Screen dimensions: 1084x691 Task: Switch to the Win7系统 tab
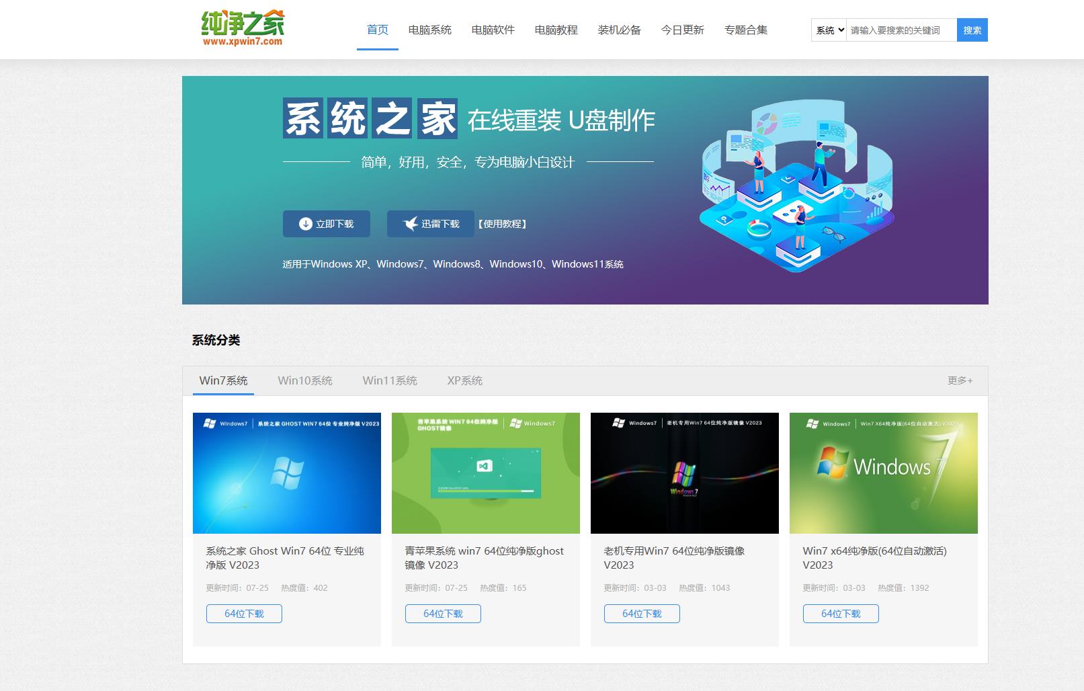tap(224, 380)
